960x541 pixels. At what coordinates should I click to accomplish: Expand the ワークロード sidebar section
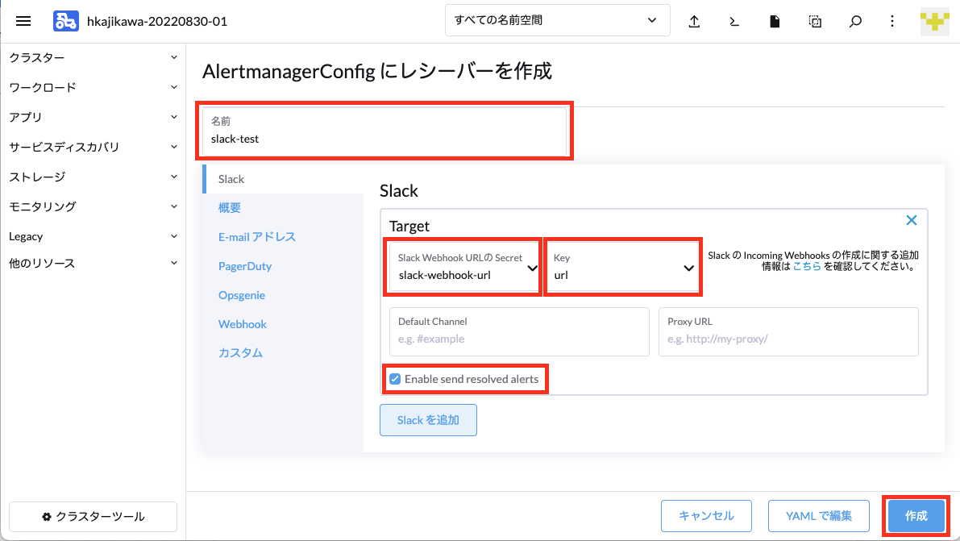pyautogui.click(x=93, y=87)
